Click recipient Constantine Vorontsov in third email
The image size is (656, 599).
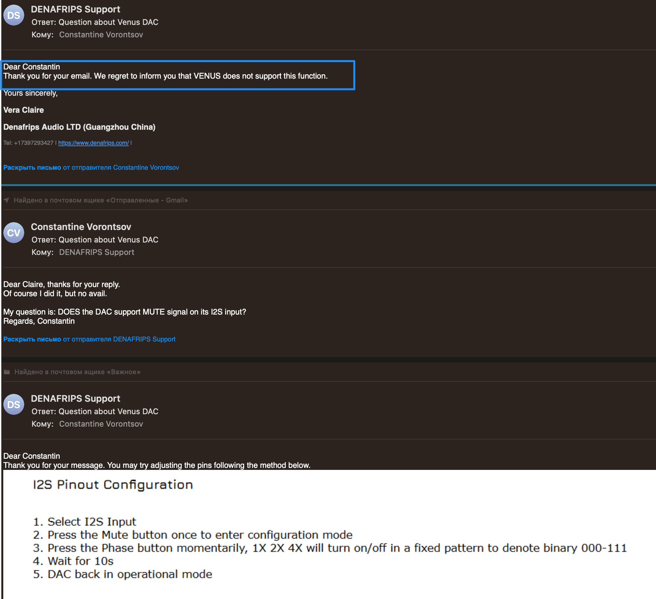(101, 424)
